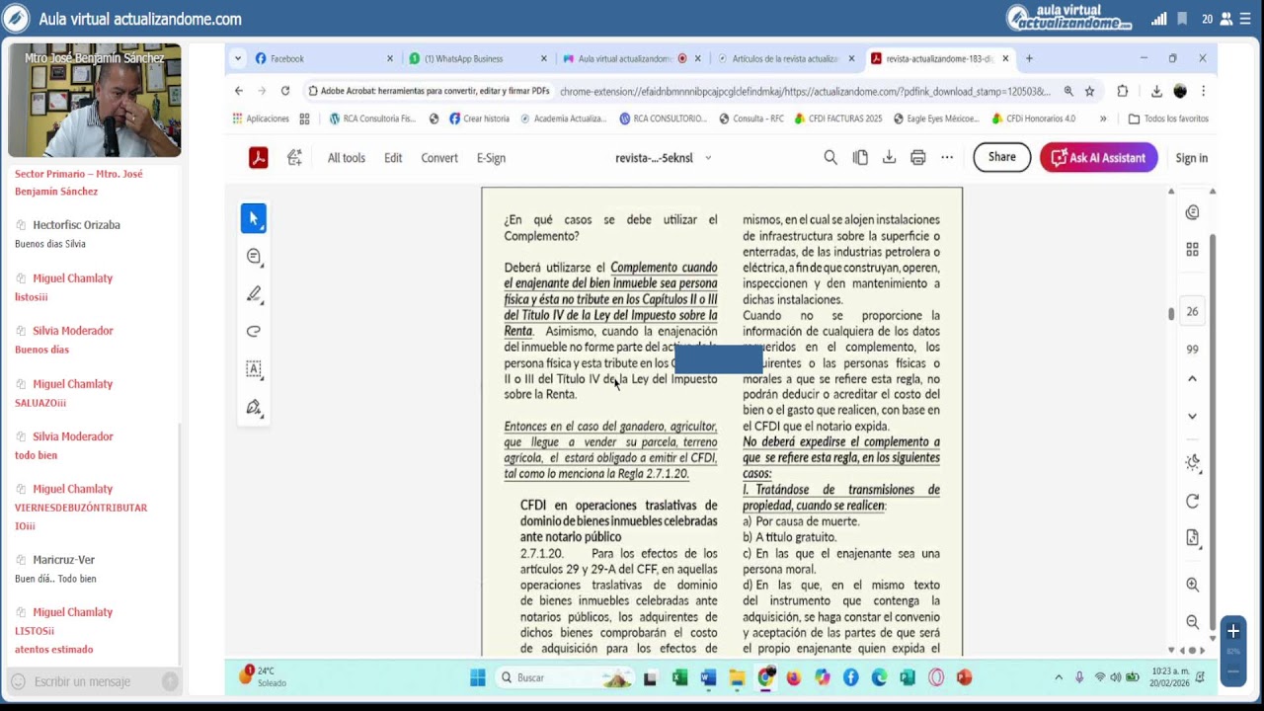Pick the highlighter pen tool
Viewport: 1264px width, 711px height.
pos(254,294)
